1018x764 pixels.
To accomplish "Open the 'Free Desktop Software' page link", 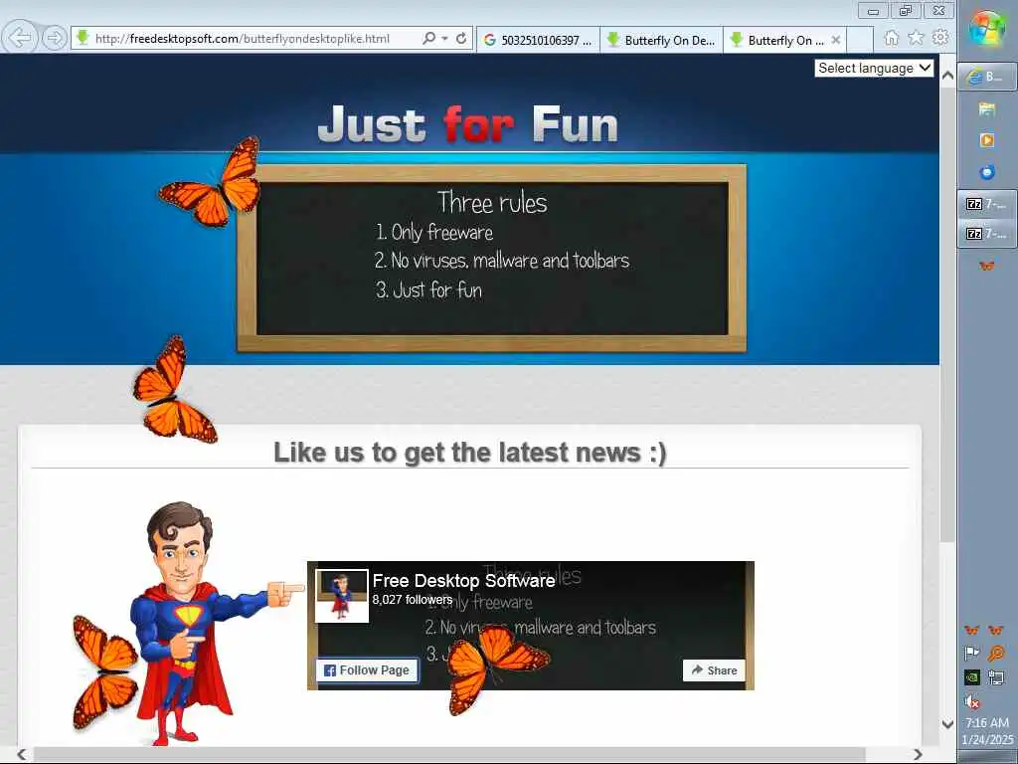I will (x=463, y=580).
